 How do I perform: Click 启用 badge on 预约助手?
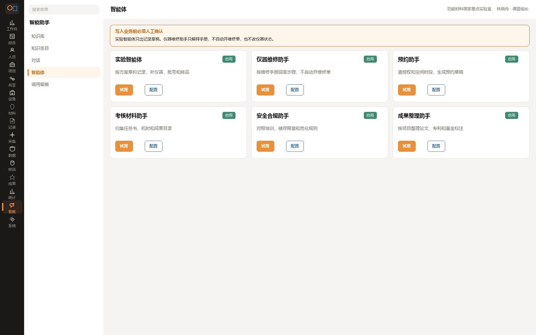[x=512, y=59]
